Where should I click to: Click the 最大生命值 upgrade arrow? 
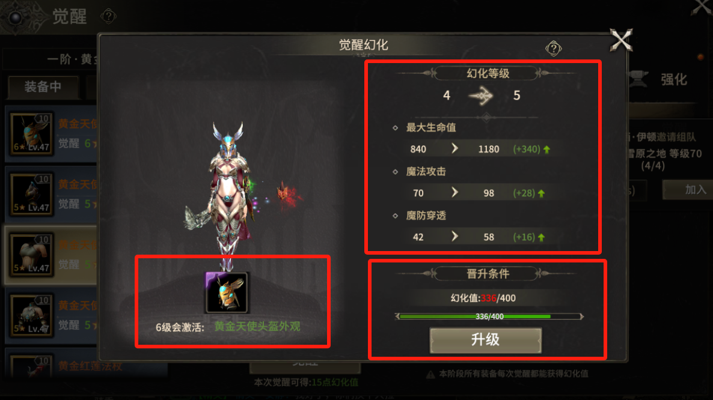tap(454, 148)
